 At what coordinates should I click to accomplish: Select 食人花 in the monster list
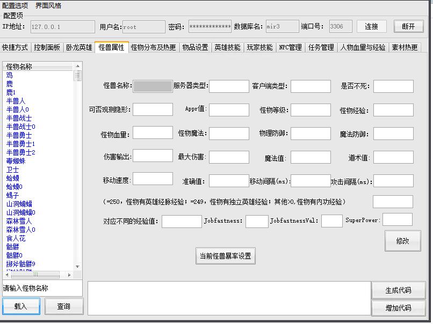point(16,238)
